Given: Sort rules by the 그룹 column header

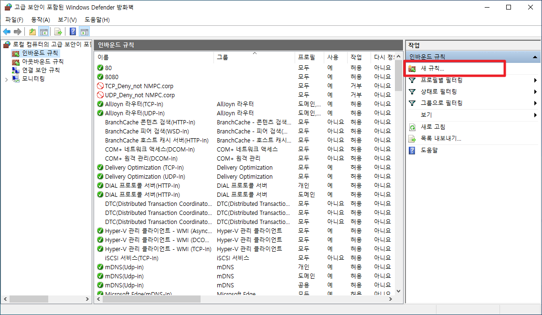Looking at the screenshot, I should pos(255,57).
